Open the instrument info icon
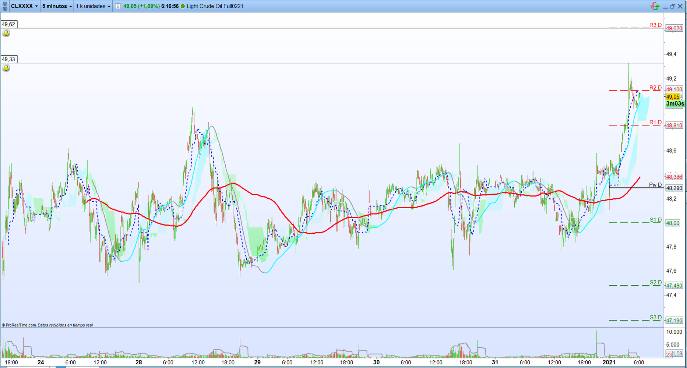687x368 pixels. pos(117,6)
